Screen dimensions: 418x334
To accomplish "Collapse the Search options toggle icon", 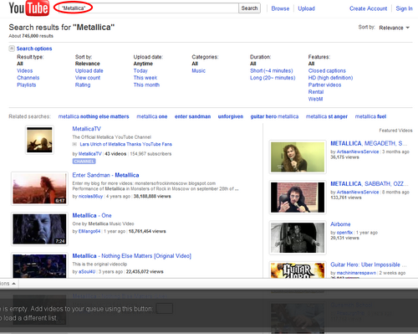I will tap(12, 49).
